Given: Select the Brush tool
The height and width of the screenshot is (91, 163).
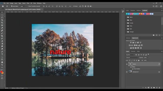Looking at the screenshot, I should click(x=2, y=33).
